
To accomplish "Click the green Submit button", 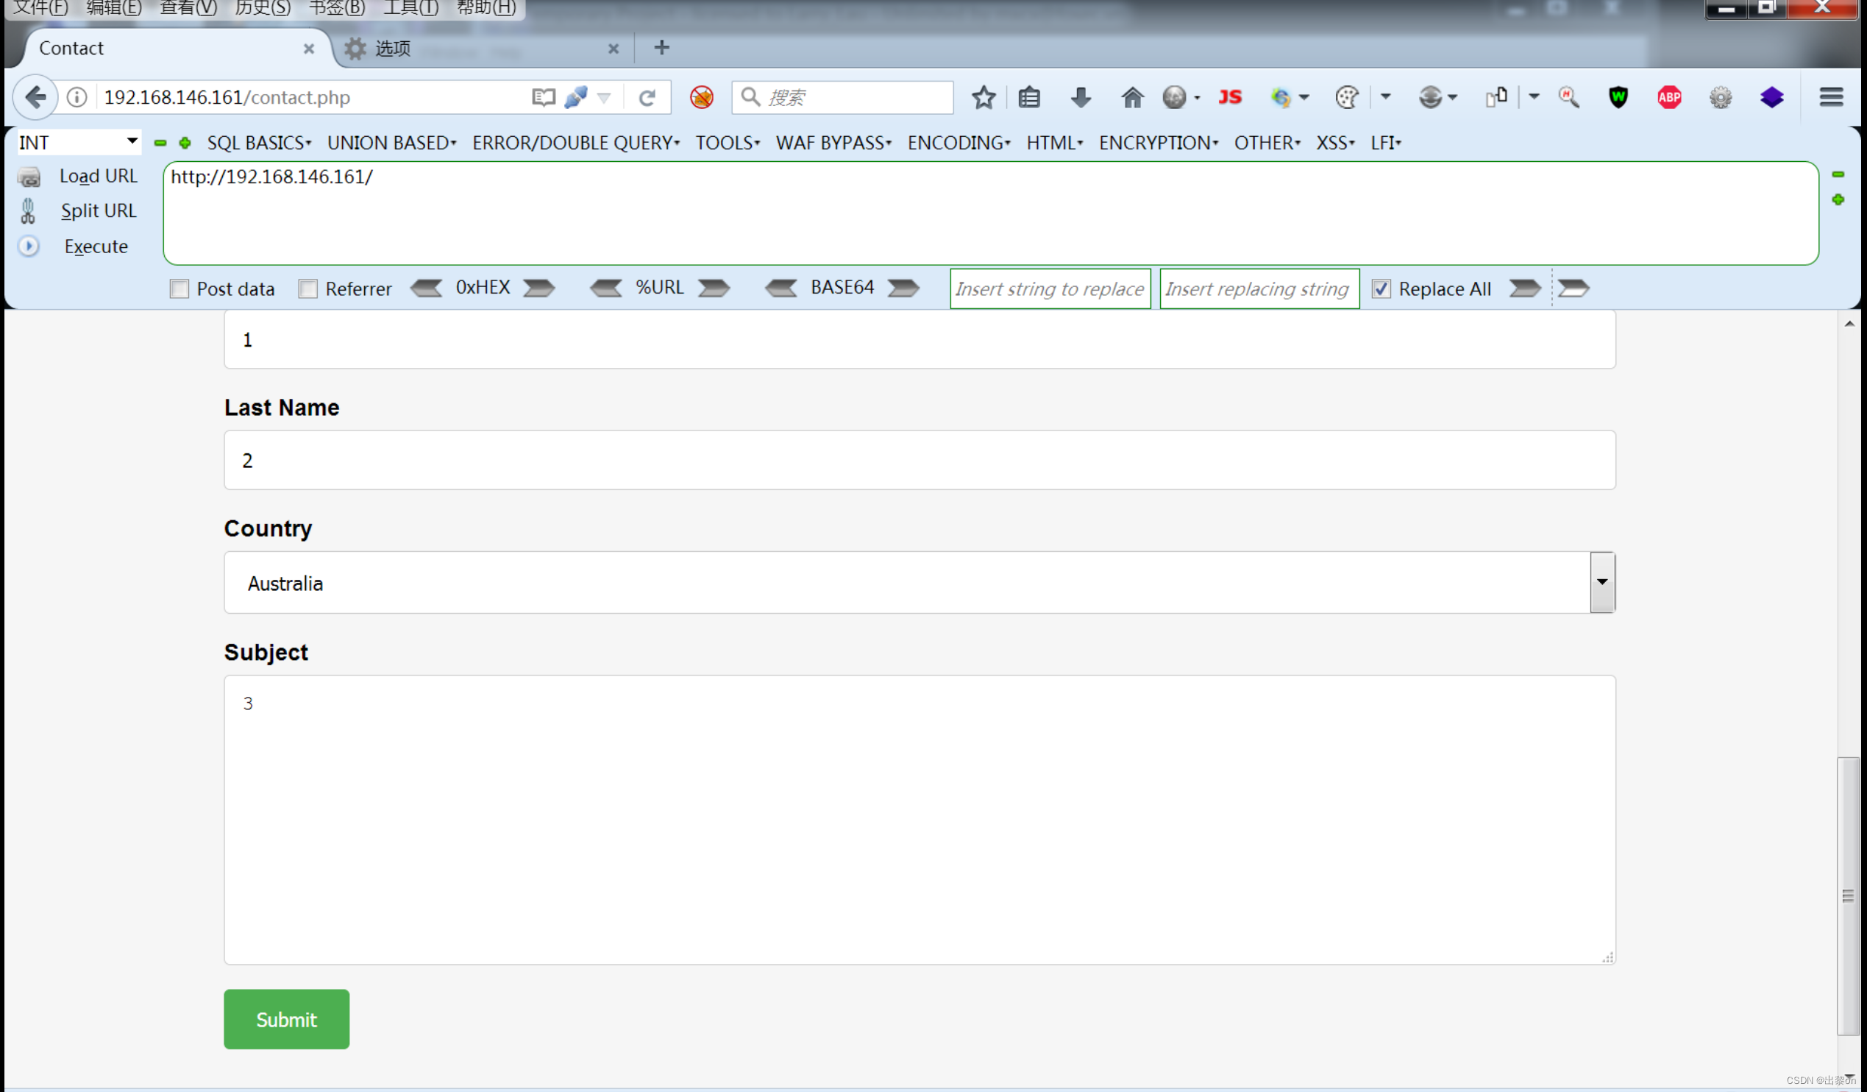I will (x=286, y=1018).
